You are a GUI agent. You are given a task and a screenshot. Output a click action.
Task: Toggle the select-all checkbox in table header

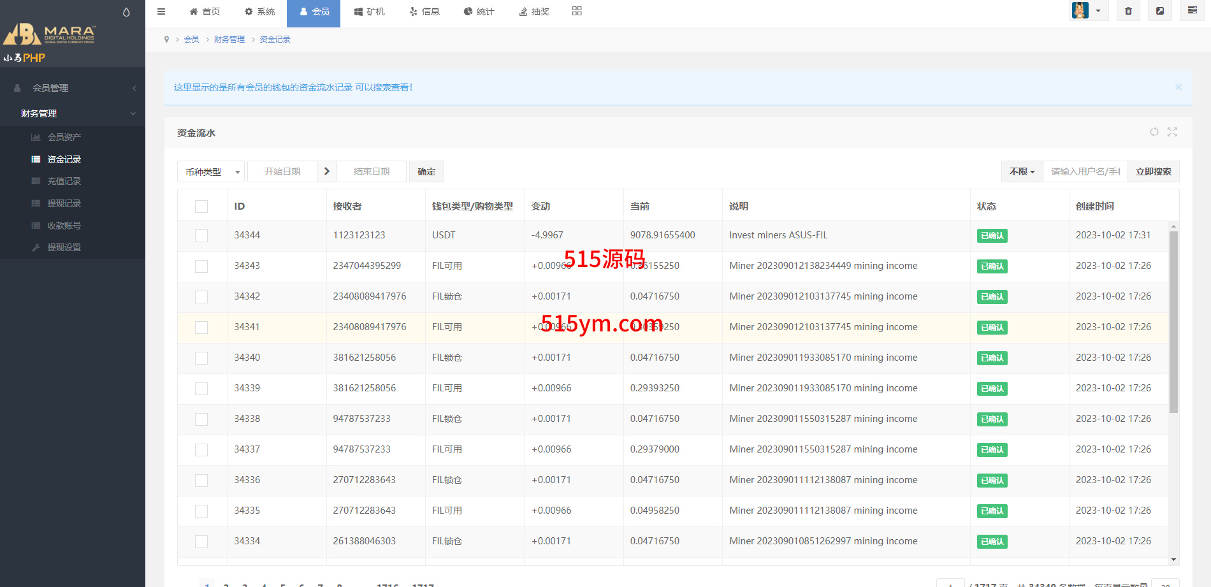pos(201,207)
